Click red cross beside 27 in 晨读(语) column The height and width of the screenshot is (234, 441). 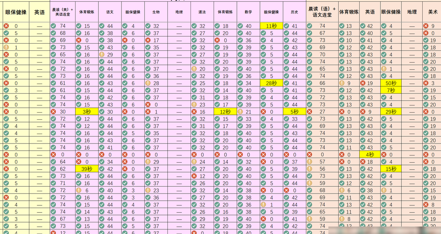[x=309, y=112]
